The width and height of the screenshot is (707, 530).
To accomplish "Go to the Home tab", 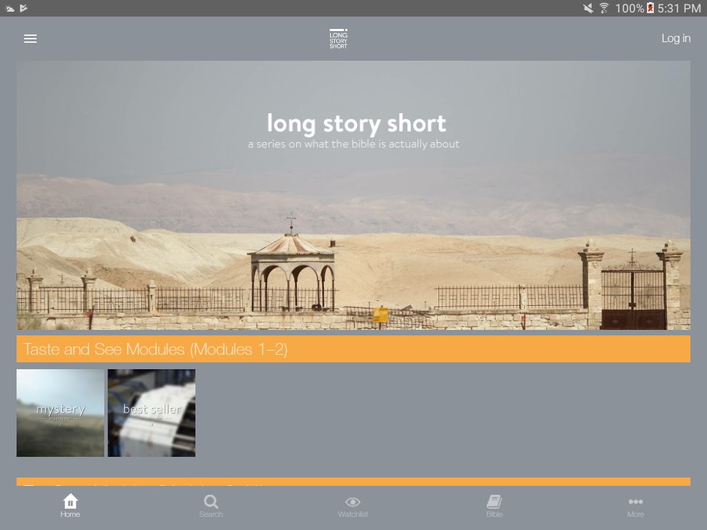I will [70, 506].
